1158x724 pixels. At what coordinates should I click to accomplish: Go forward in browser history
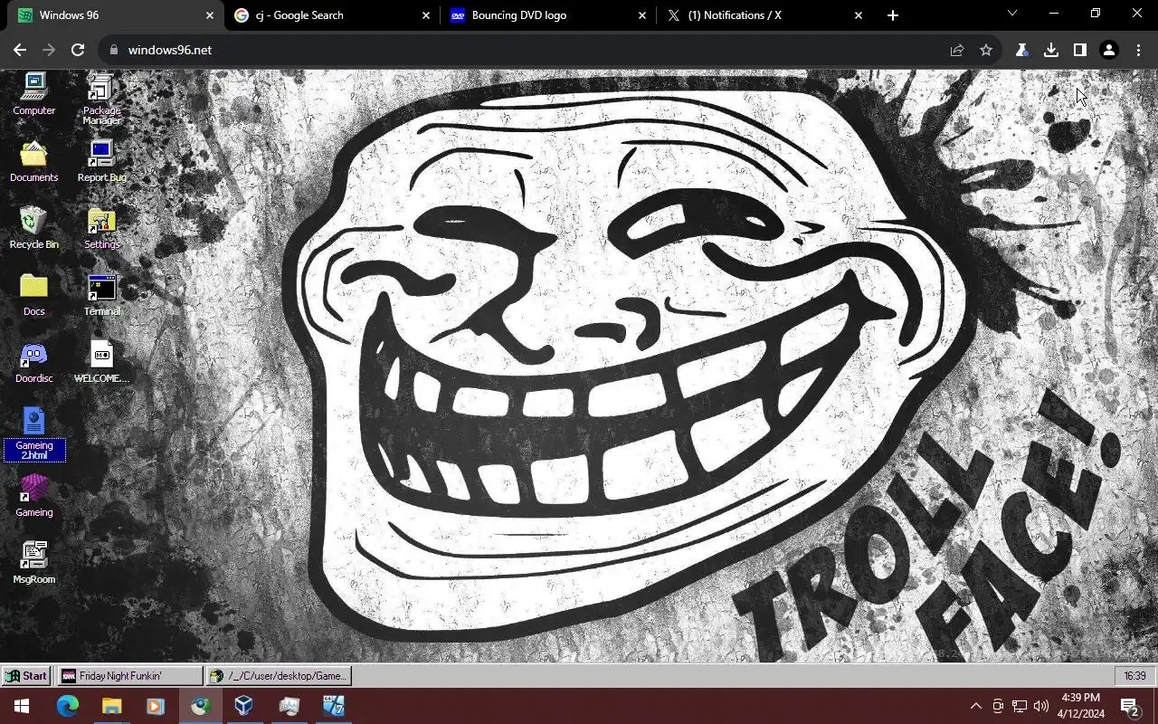tap(49, 50)
